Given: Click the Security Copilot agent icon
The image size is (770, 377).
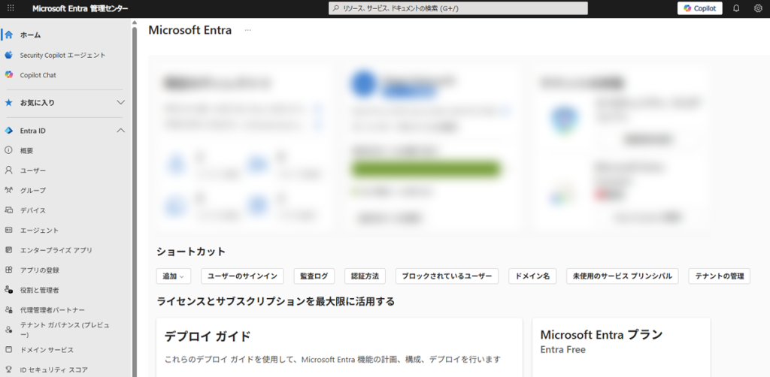Looking at the screenshot, I should click(x=9, y=55).
